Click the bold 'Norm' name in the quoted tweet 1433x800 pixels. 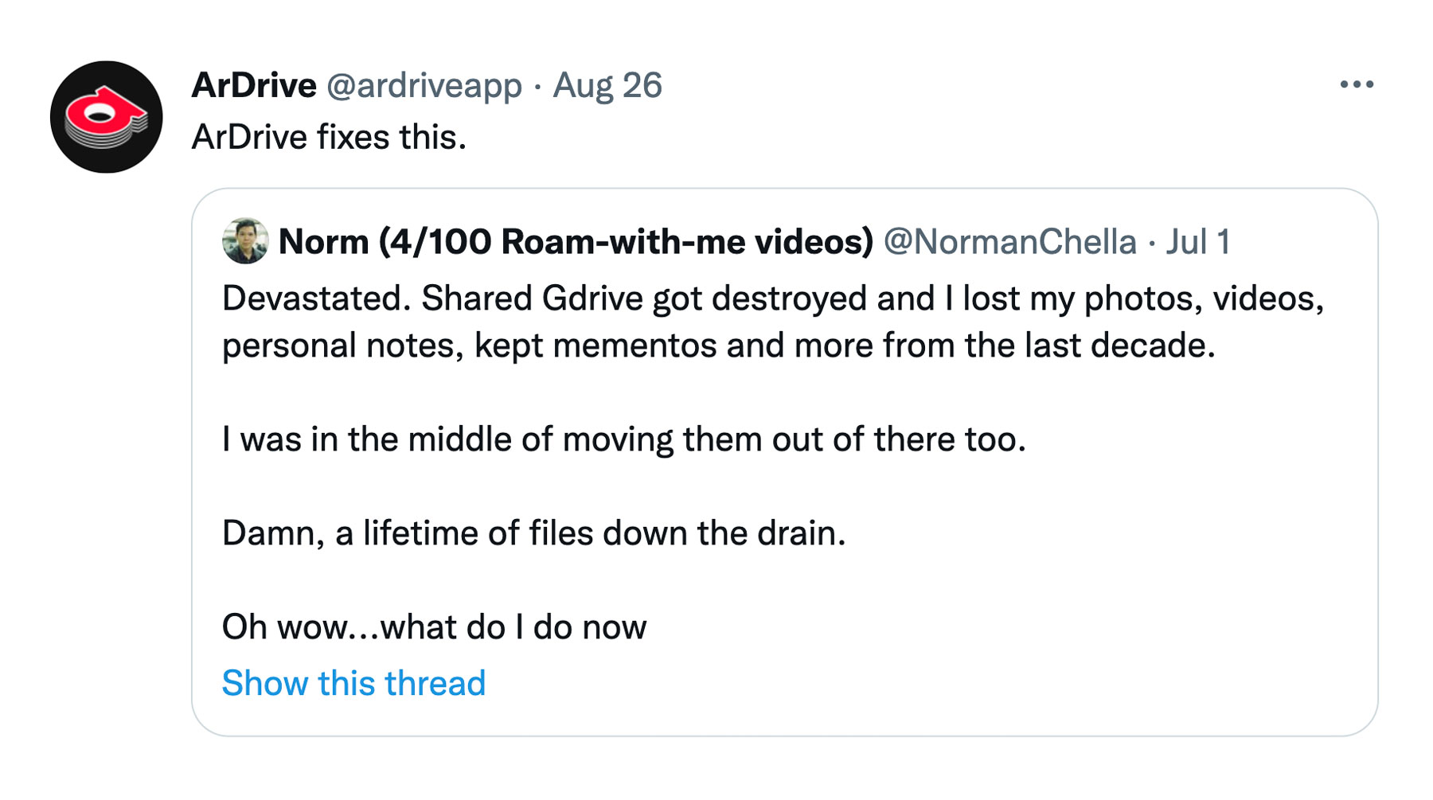click(323, 241)
